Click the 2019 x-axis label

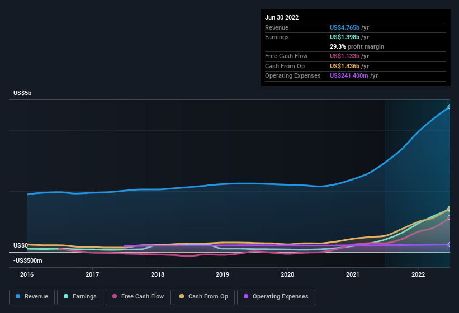coord(223,274)
